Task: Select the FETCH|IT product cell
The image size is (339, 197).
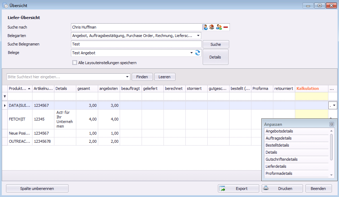Action: coord(20,119)
